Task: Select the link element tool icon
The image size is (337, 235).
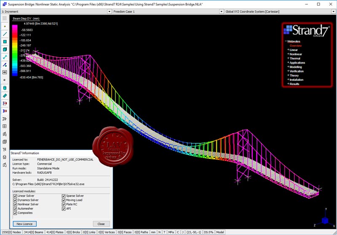Action: [x=5, y=57]
